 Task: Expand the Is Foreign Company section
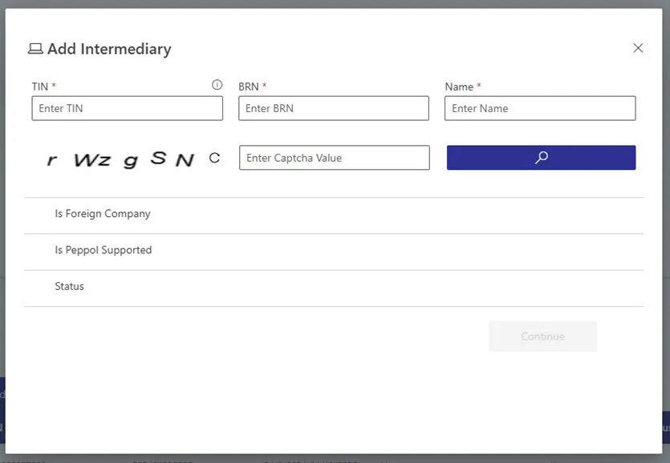pyautogui.click(x=102, y=214)
